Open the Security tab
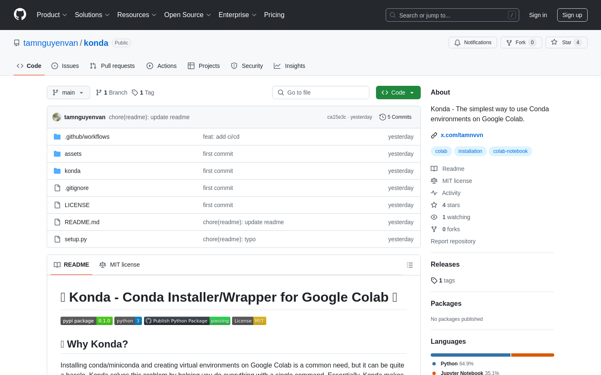The width and height of the screenshot is (601, 375). tap(247, 66)
